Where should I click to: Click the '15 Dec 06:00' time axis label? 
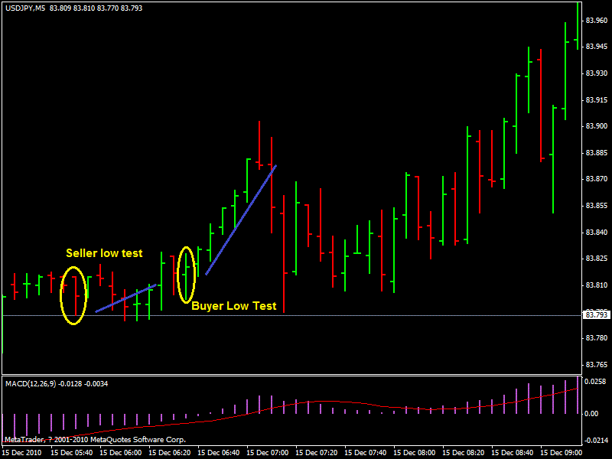[121, 453]
